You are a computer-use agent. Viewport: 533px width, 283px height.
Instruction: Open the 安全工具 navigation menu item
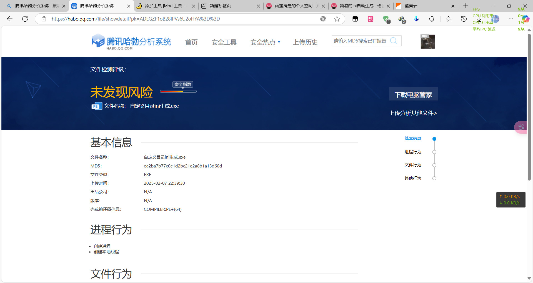click(x=224, y=42)
